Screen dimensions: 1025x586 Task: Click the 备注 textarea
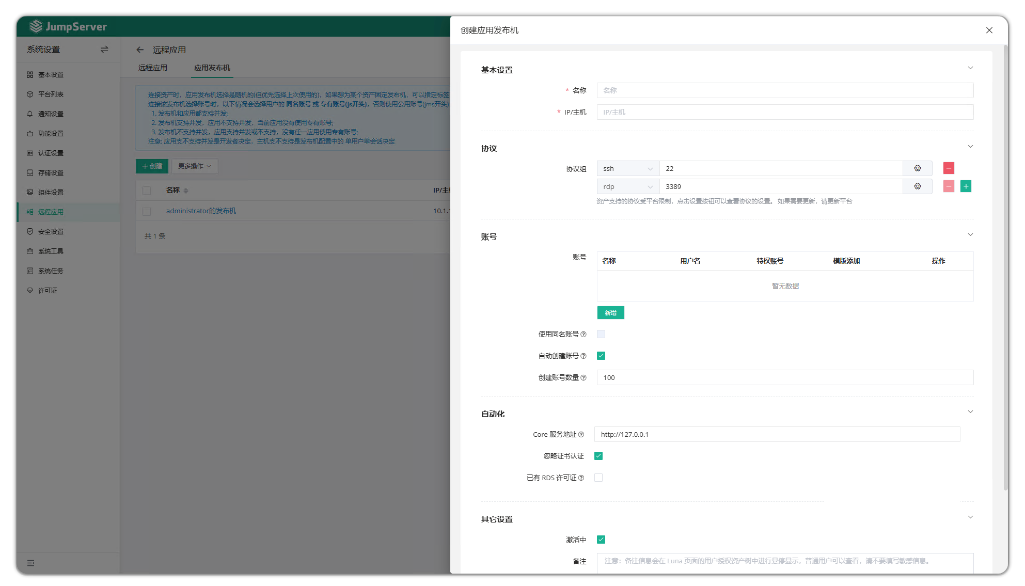785,563
